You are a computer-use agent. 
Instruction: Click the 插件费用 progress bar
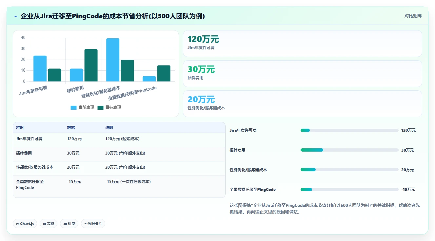click(349, 150)
